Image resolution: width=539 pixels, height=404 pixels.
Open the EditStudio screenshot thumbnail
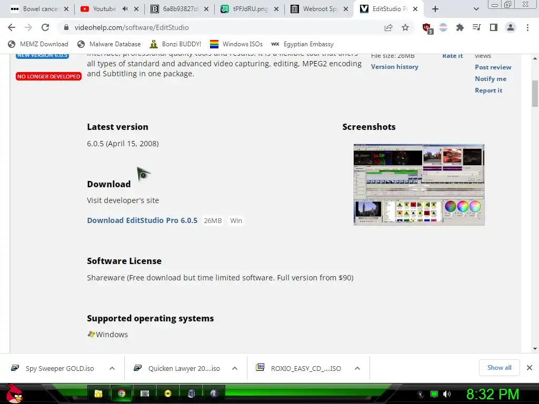point(419,185)
